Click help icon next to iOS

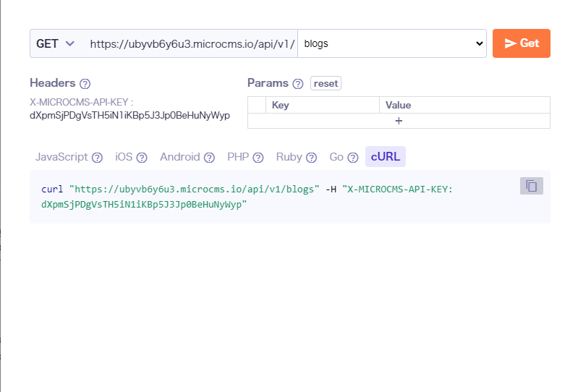[x=142, y=158]
